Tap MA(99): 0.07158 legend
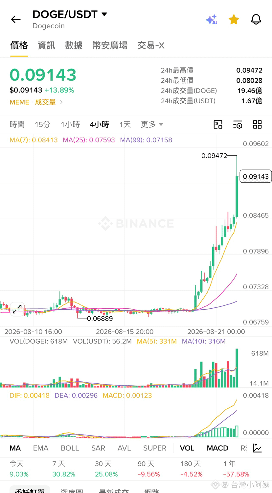This screenshot has height=493, width=272. 146,140
